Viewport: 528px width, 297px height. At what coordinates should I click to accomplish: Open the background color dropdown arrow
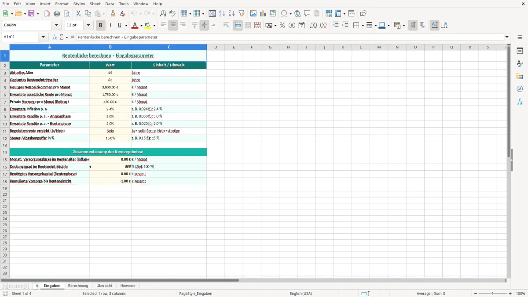[x=154, y=26]
